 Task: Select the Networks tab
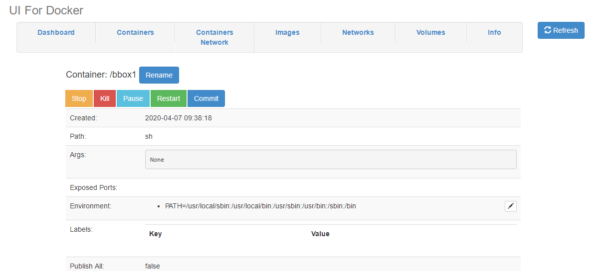pos(358,32)
